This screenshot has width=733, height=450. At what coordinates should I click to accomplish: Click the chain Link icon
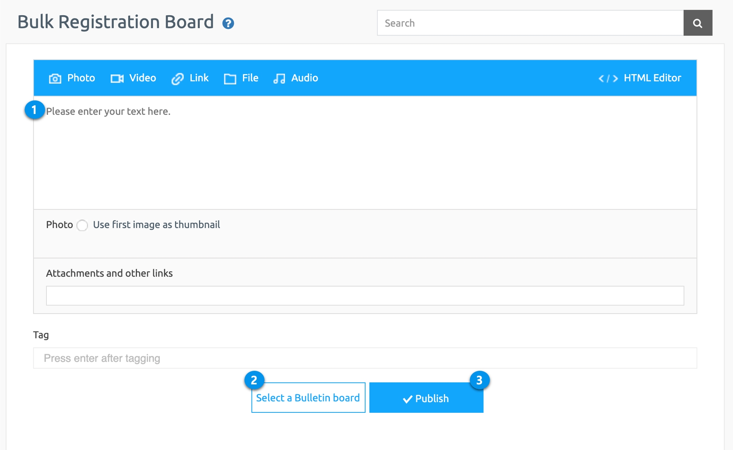click(177, 79)
